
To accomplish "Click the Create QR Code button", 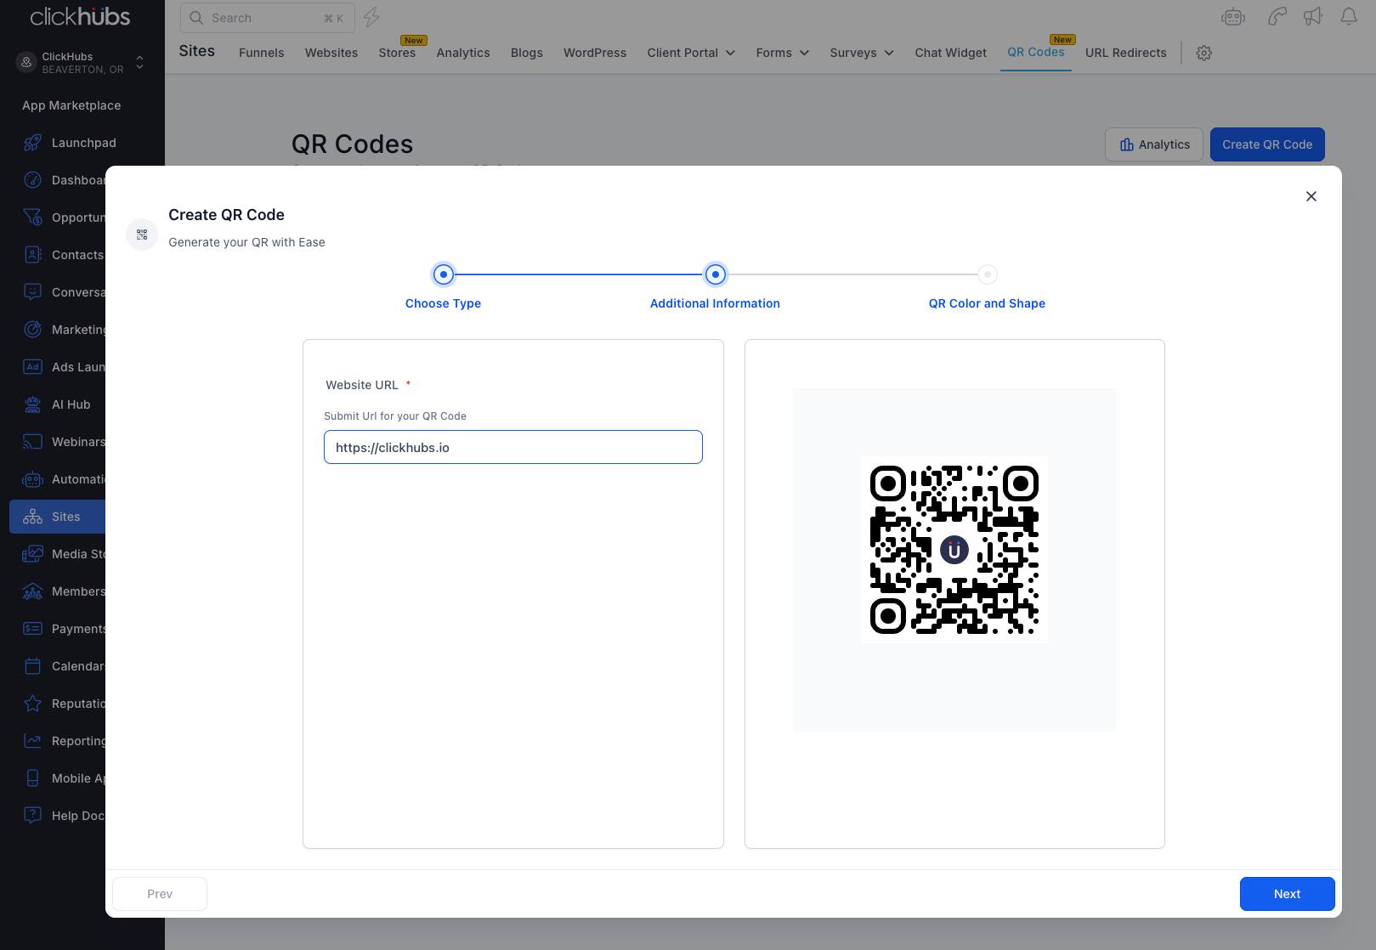I will [1267, 144].
